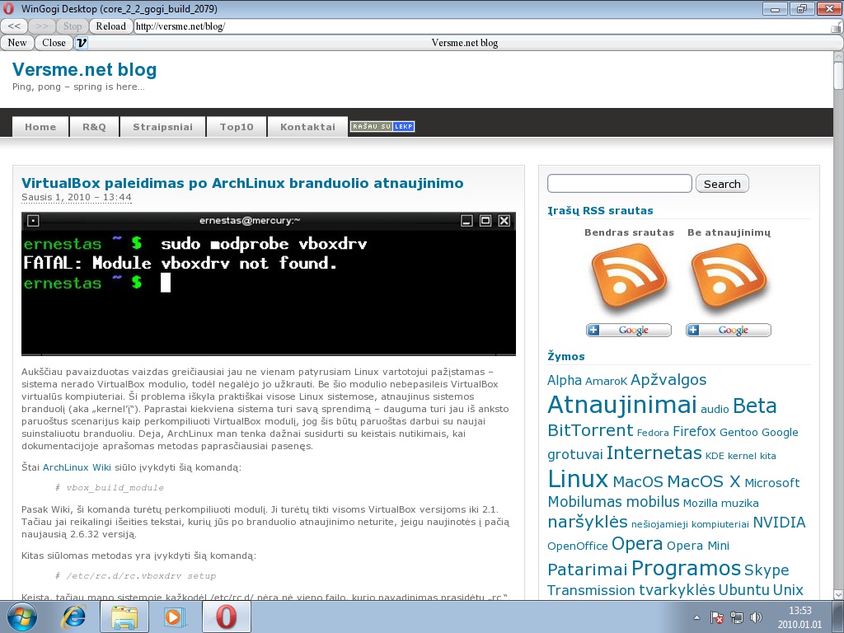Open the Top10 menu item
Viewport: 844px width, 633px height.
(x=237, y=127)
